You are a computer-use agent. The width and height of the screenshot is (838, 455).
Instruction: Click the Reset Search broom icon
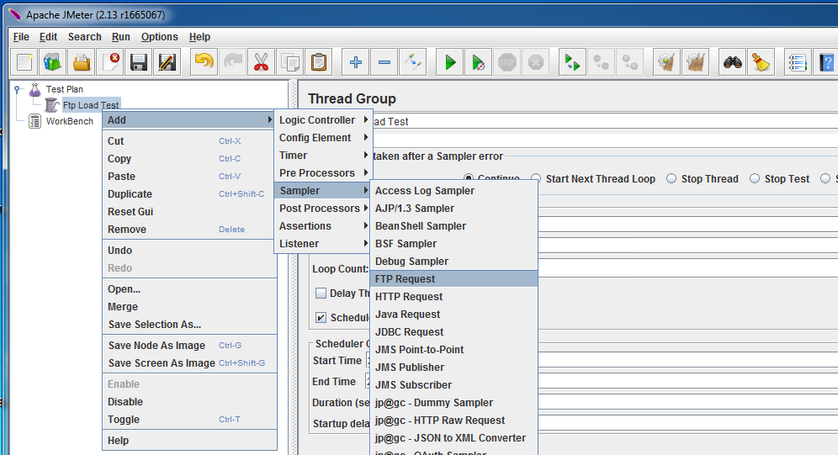(x=761, y=62)
